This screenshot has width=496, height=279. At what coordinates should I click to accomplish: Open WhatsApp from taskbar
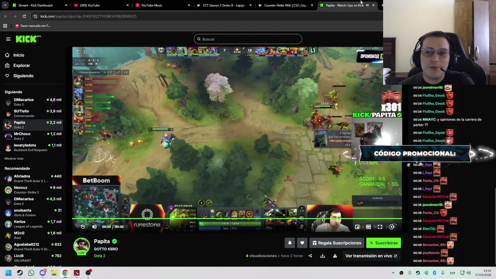(x=31, y=273)
